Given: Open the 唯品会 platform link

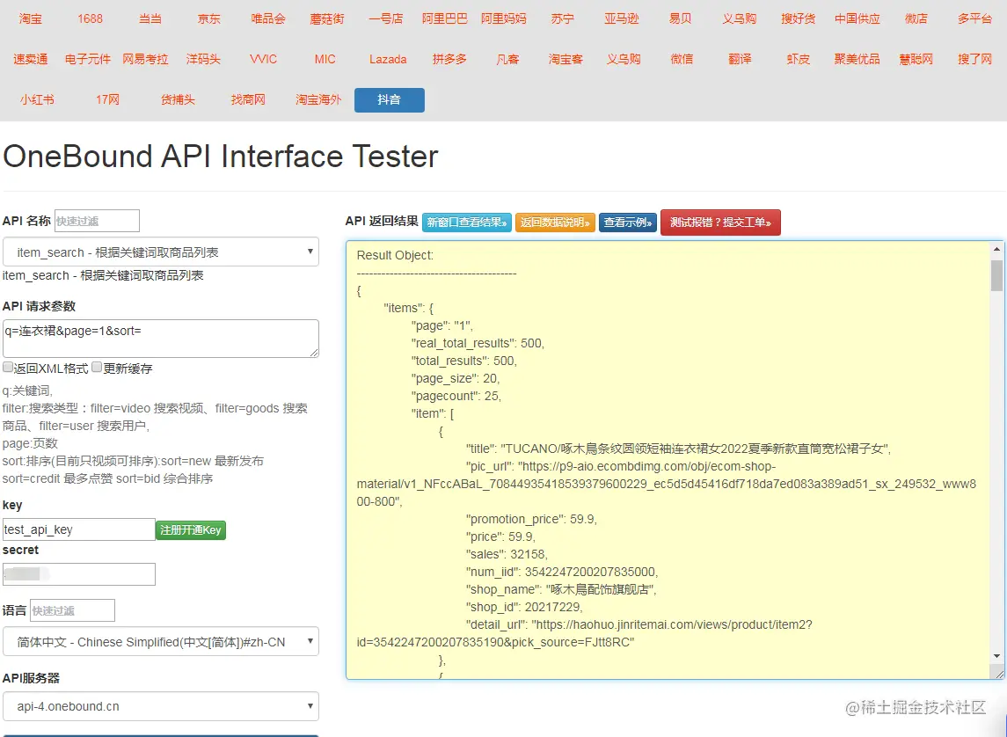Looking at the screenshot, I should [268, 18].
